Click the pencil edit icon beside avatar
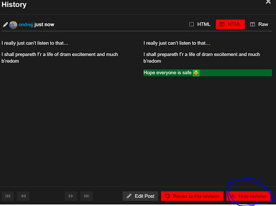This screenshot has width=276, height=206. 5,25
